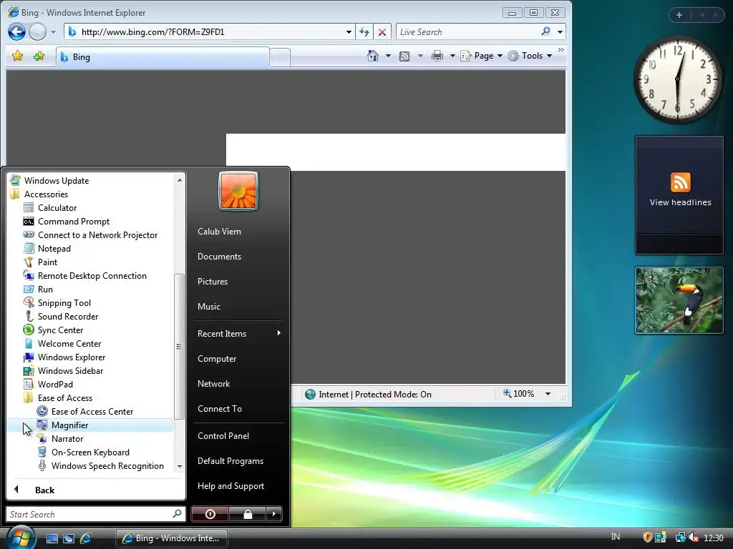Launch Windows Explorer

(72, 357)
